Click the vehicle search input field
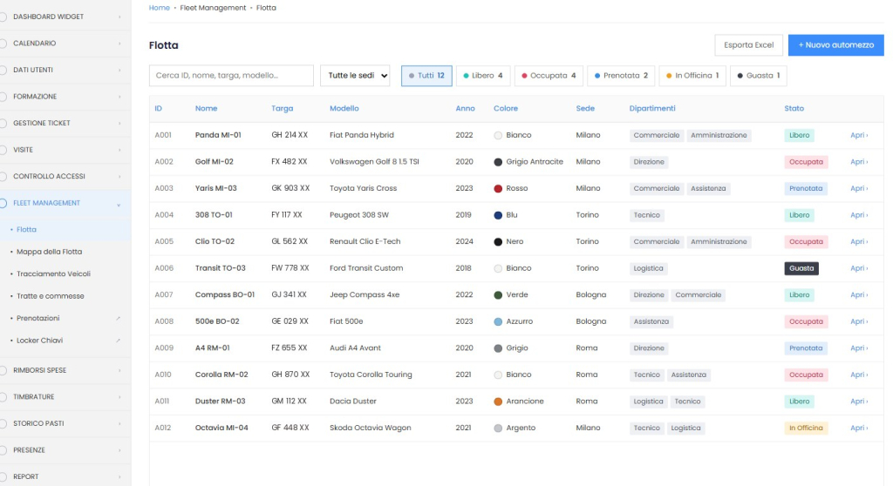Image resolution: width=893 pixels, height=486 pixels. pyautogui.click(x=231, y=76)
